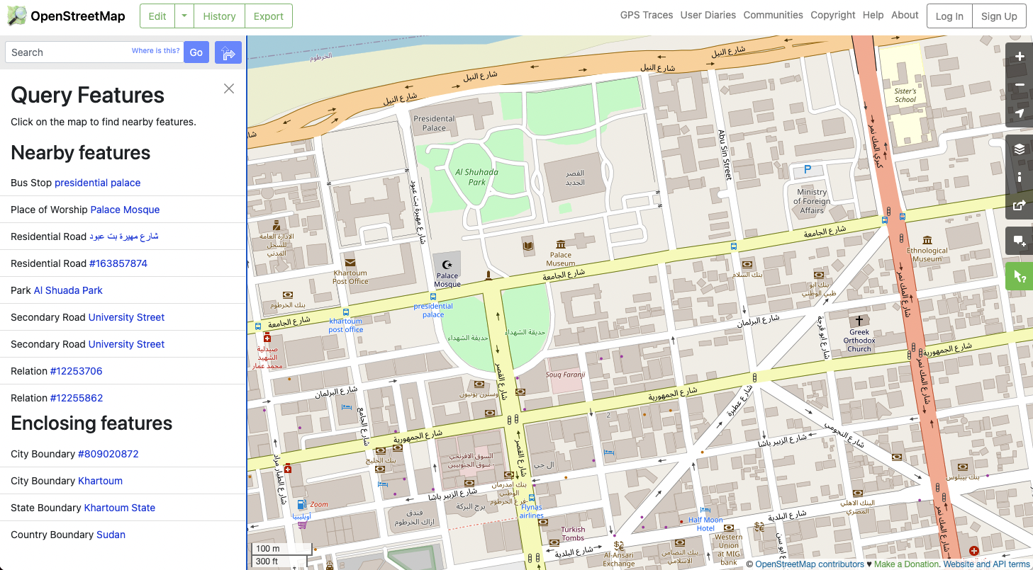Image resolution: width=1033 pixels, height=570 pixels.
Task: Open the Share panel icon
Action: pos(1020,205)
